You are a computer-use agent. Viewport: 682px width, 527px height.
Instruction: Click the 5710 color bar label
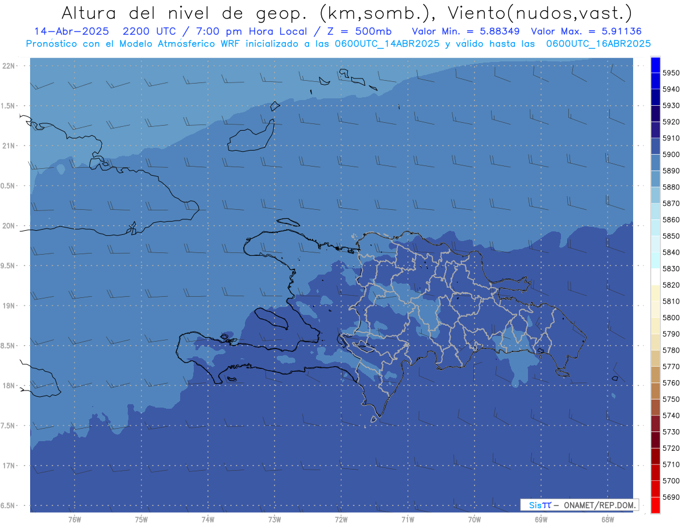[x=671, y=464]
